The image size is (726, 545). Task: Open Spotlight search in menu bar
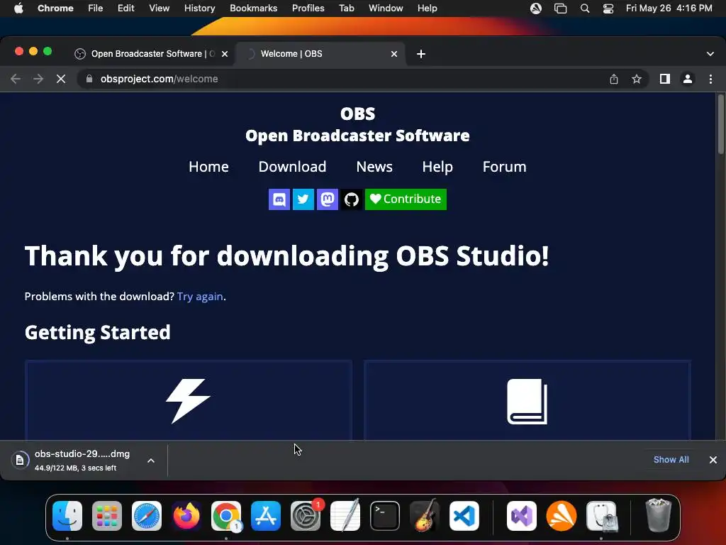[585, 9]
